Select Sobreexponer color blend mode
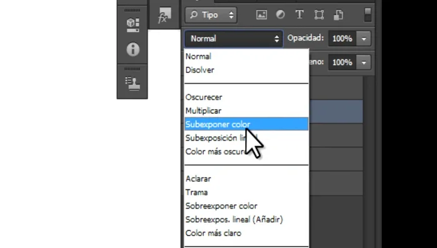437x248 pixels. 246,206
